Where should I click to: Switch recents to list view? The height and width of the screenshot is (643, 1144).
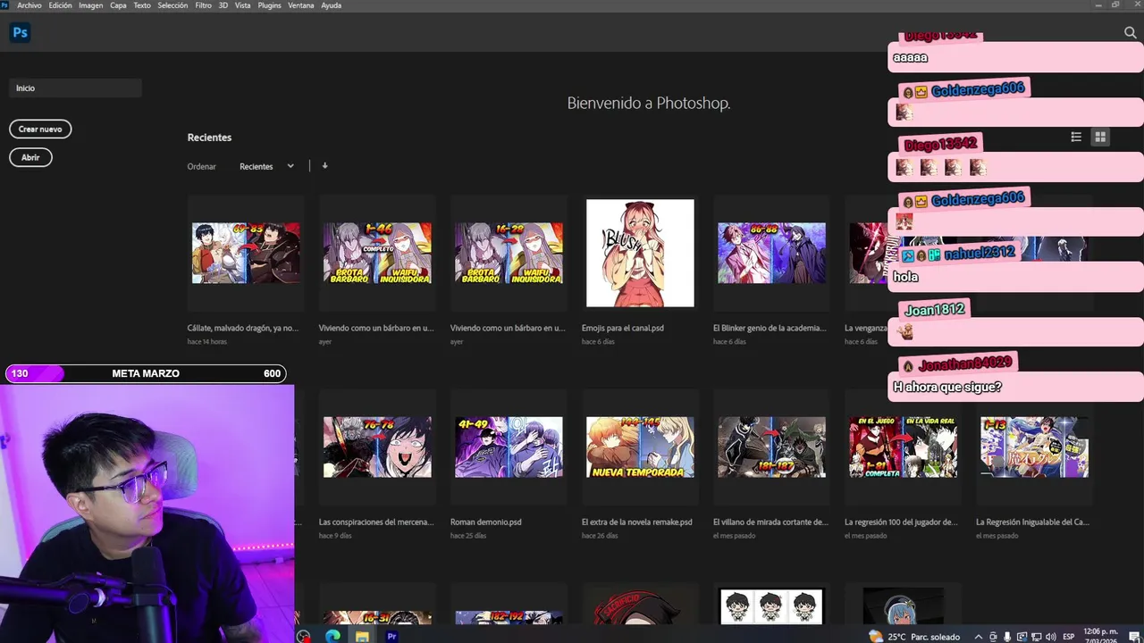[x=1076, y=137]
